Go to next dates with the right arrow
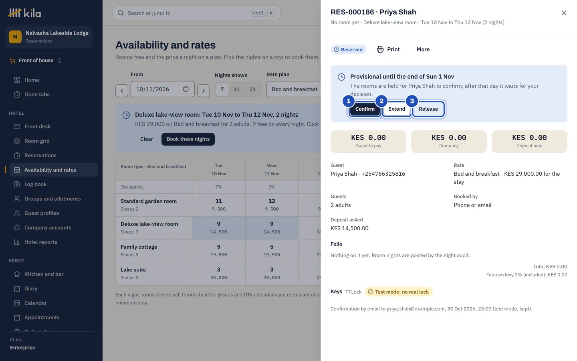Viewport: 577px width, 361px height. (x=204, y=90)
